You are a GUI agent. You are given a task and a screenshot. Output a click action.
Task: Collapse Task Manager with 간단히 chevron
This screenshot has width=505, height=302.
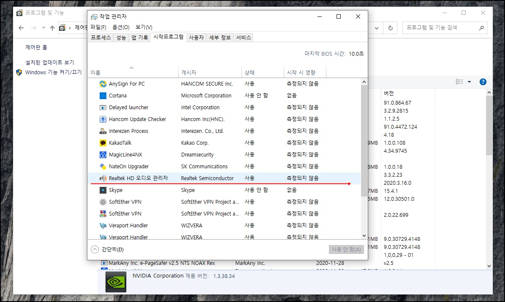95,250
